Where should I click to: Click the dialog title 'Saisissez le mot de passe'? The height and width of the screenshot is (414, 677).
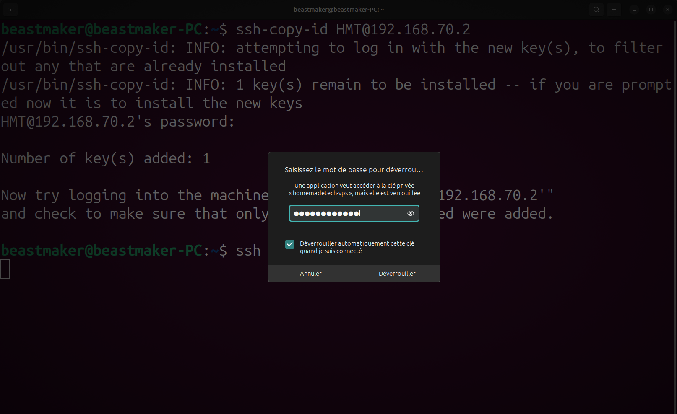pos(354,170)
